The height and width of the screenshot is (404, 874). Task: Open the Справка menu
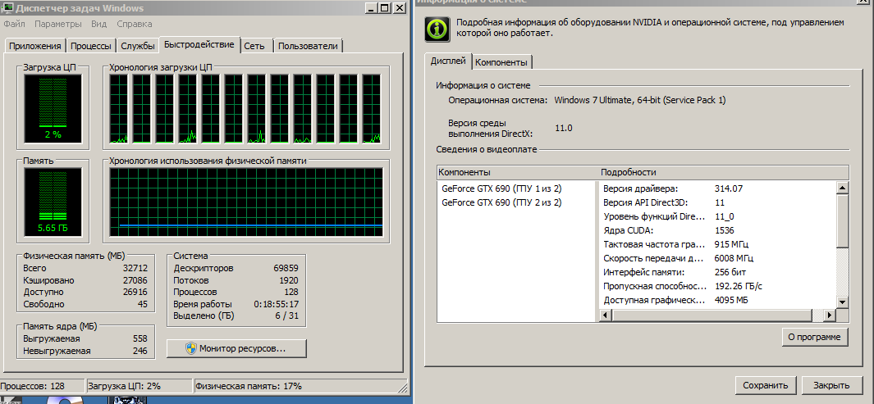pos(135,24)
